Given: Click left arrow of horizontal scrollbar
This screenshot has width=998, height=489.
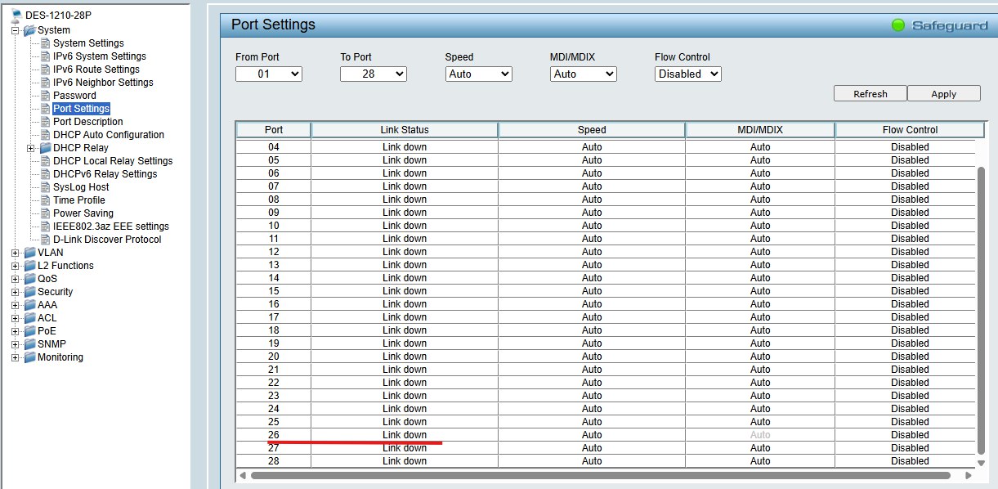Looking at the screenshot, I should pos(242,475).
